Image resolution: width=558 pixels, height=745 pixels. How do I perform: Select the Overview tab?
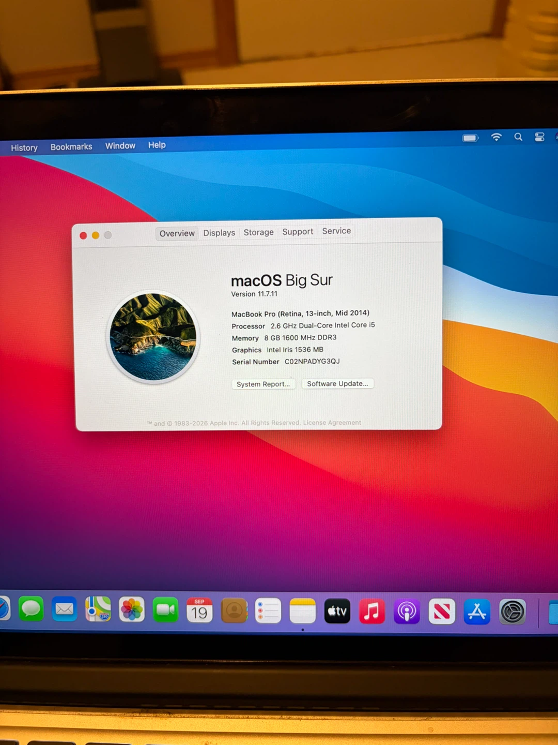[x=177, y=233]
